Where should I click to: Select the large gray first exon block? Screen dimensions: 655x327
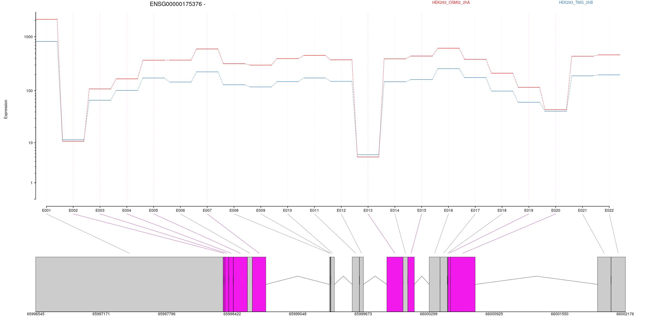pyautogui.click(x=129, y=284)
